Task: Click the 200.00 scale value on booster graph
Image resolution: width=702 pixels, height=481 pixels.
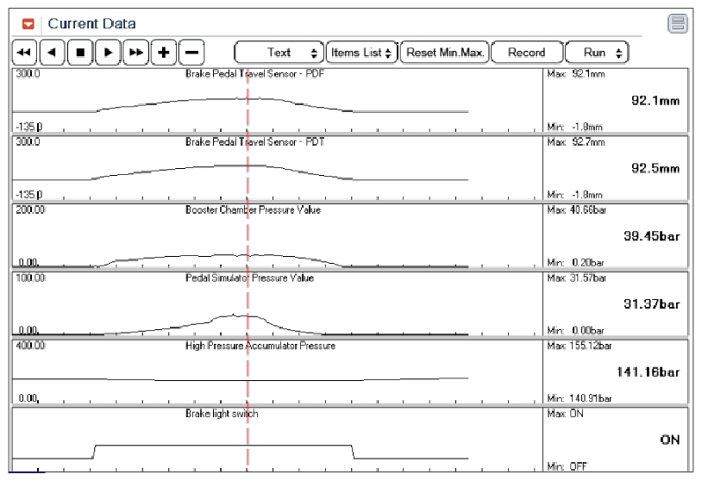Action: 30,209
